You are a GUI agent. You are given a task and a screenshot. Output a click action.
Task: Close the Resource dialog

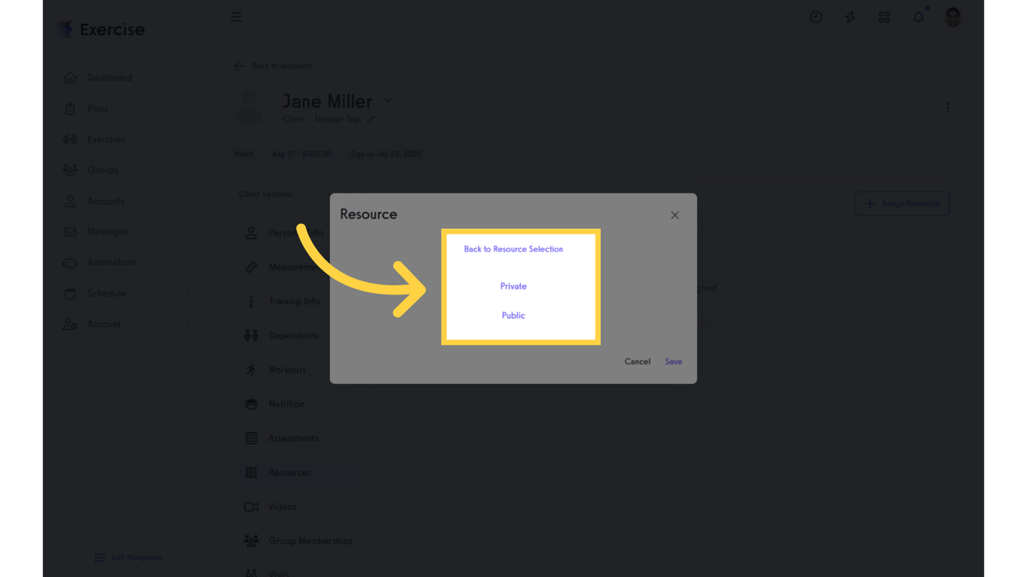674,215
